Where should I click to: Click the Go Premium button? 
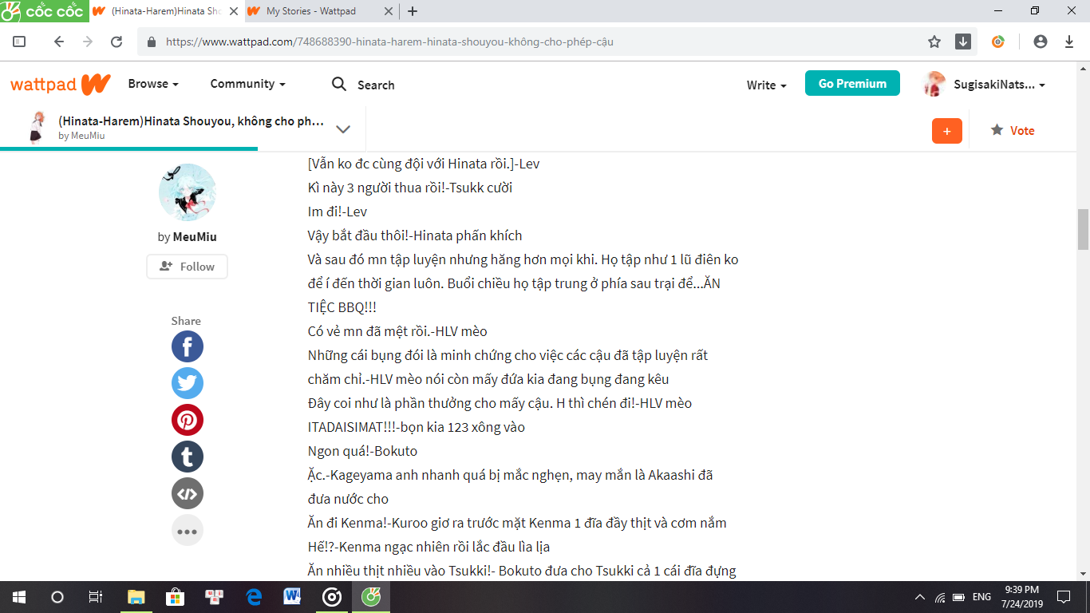[852, 84]
